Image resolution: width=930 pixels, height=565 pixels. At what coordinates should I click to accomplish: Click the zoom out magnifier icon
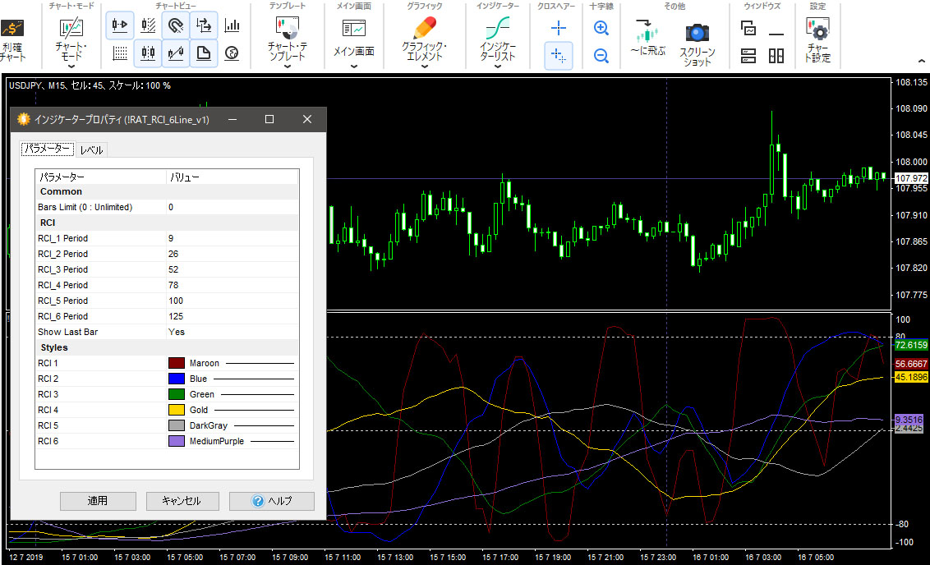[x=601, y=55]
